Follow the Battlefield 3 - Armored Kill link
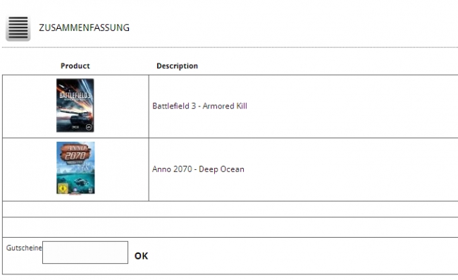Viewport: 458px width, 280px height. 200,106
